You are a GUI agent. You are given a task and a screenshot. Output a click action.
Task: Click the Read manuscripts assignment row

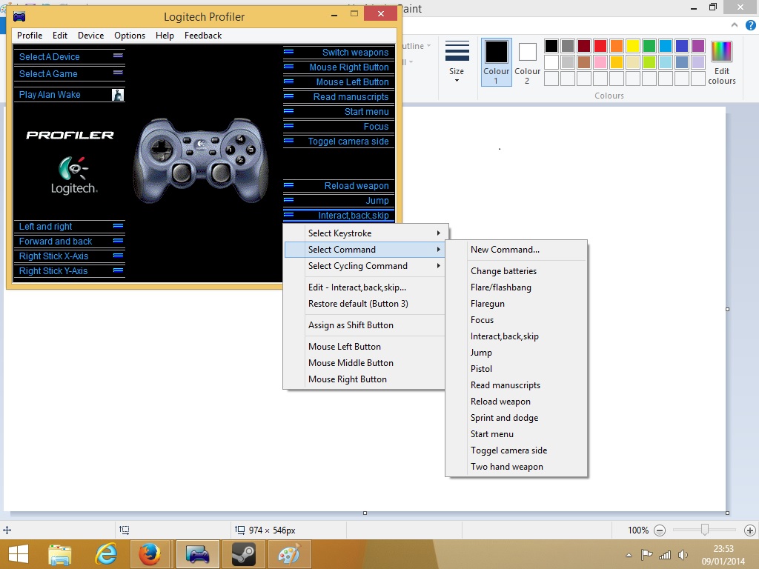point(338,97)
